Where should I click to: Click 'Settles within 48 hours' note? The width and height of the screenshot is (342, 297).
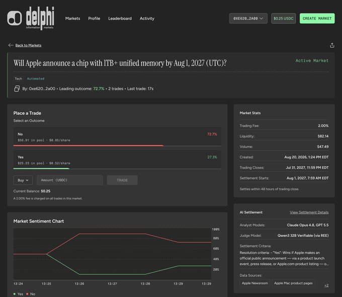point(269,189)
